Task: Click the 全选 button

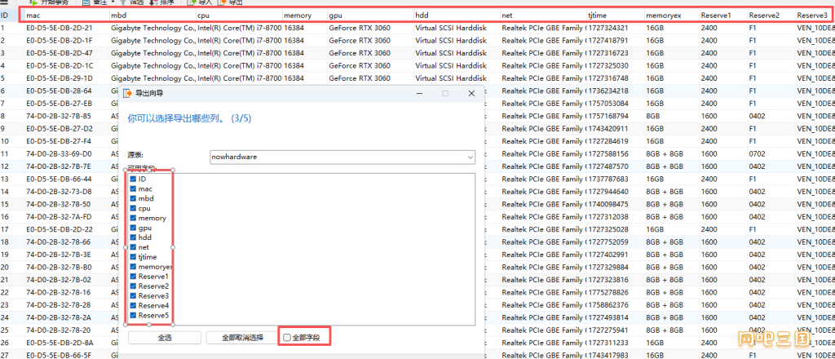Action: pyautogui.click(x=165, y=337)
